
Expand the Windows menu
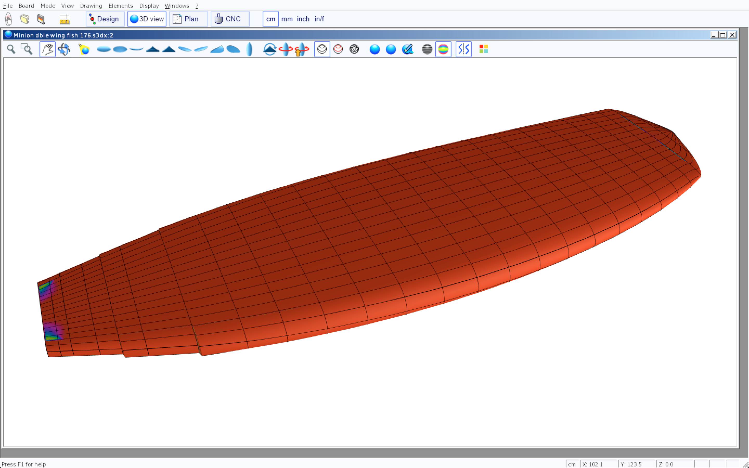[177, 5]
